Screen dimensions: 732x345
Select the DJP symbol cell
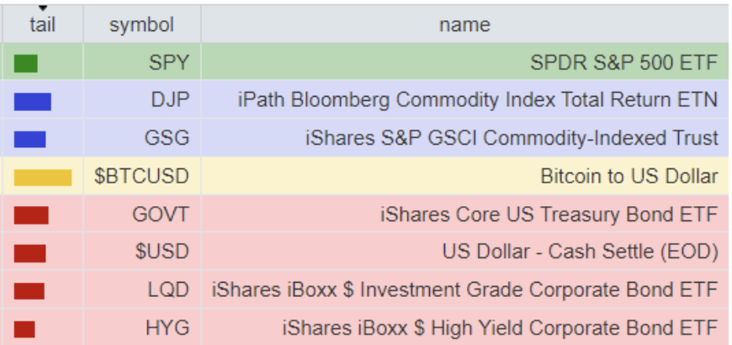tap(171, 101)
